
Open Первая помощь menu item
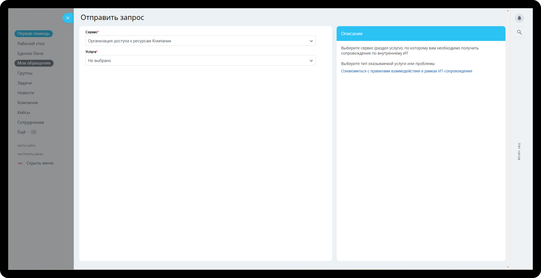click(34, 34)
